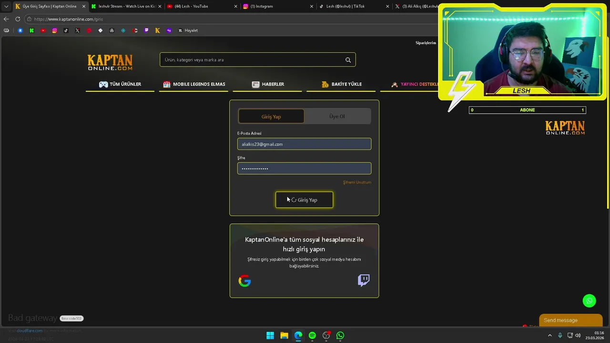
Task: Open the X bookmark icon
Action: pyautogui.click(x=77, y=30)
